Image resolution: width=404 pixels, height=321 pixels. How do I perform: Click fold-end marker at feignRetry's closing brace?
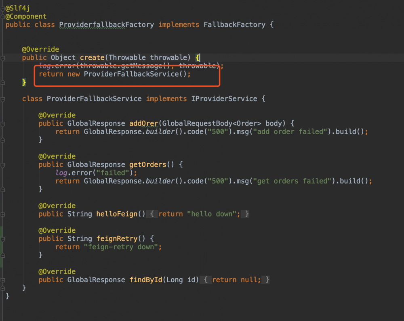pos(3,255)
